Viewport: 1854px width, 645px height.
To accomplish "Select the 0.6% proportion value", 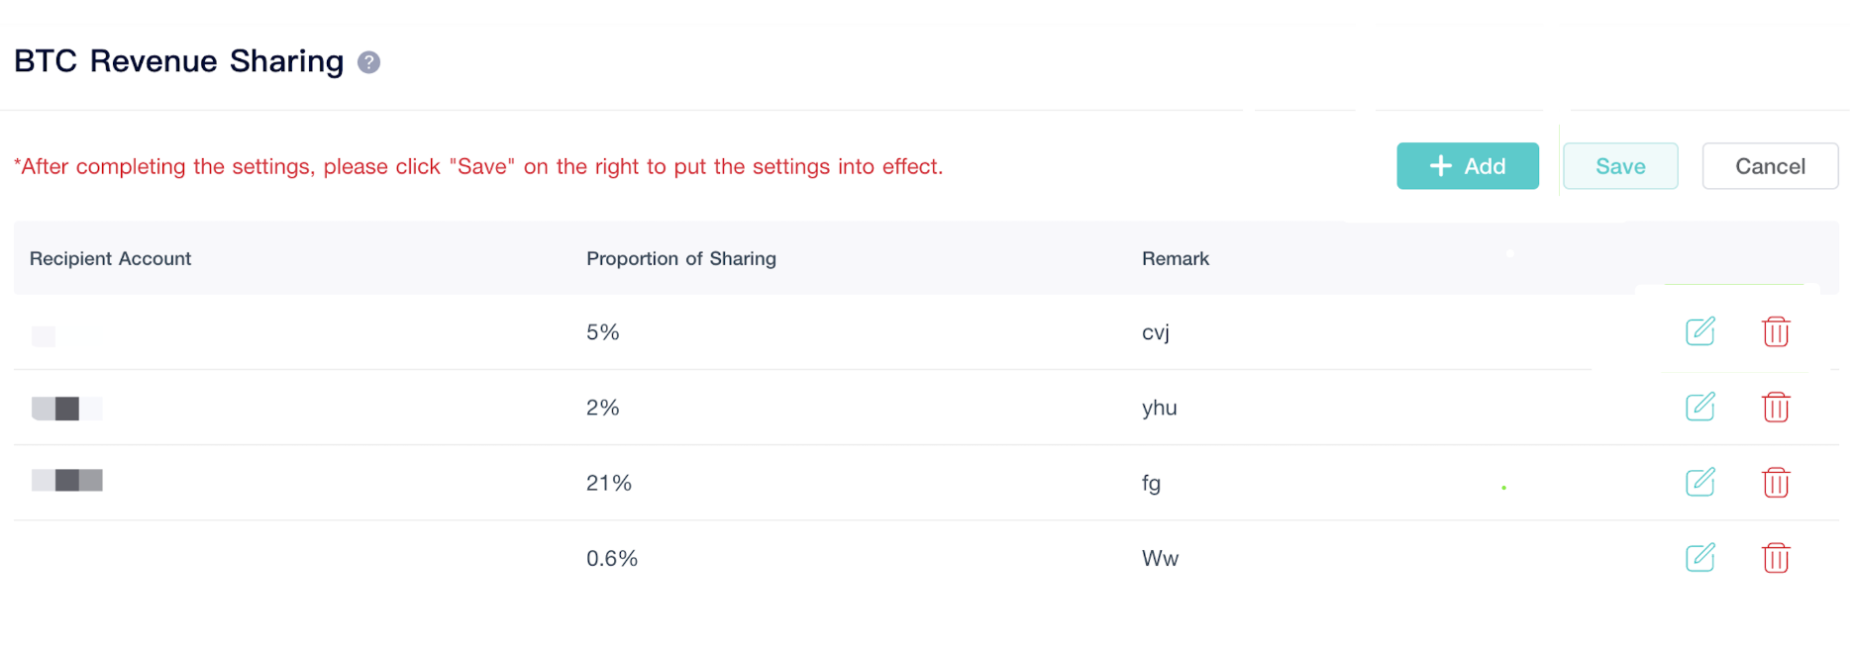I will pyautogui.click(x=612, y=558).
